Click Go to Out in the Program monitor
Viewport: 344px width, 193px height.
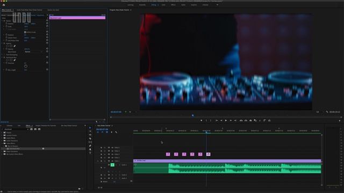click(x=235, y=121)
